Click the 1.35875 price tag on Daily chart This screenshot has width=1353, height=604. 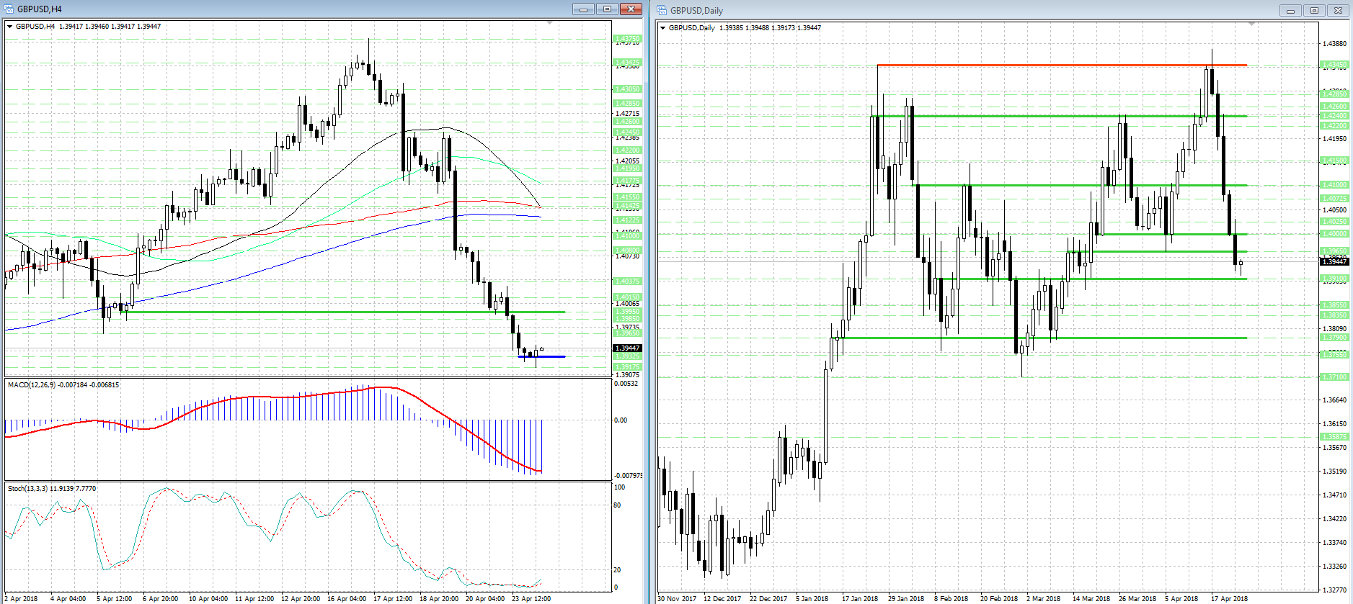1334,437
